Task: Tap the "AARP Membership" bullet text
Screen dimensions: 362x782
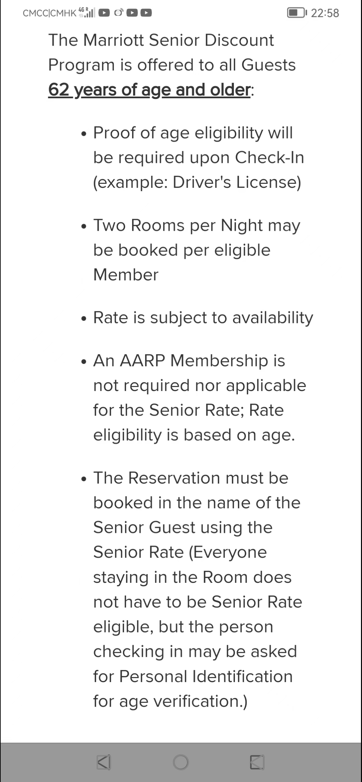Action: tap(200, 398)
